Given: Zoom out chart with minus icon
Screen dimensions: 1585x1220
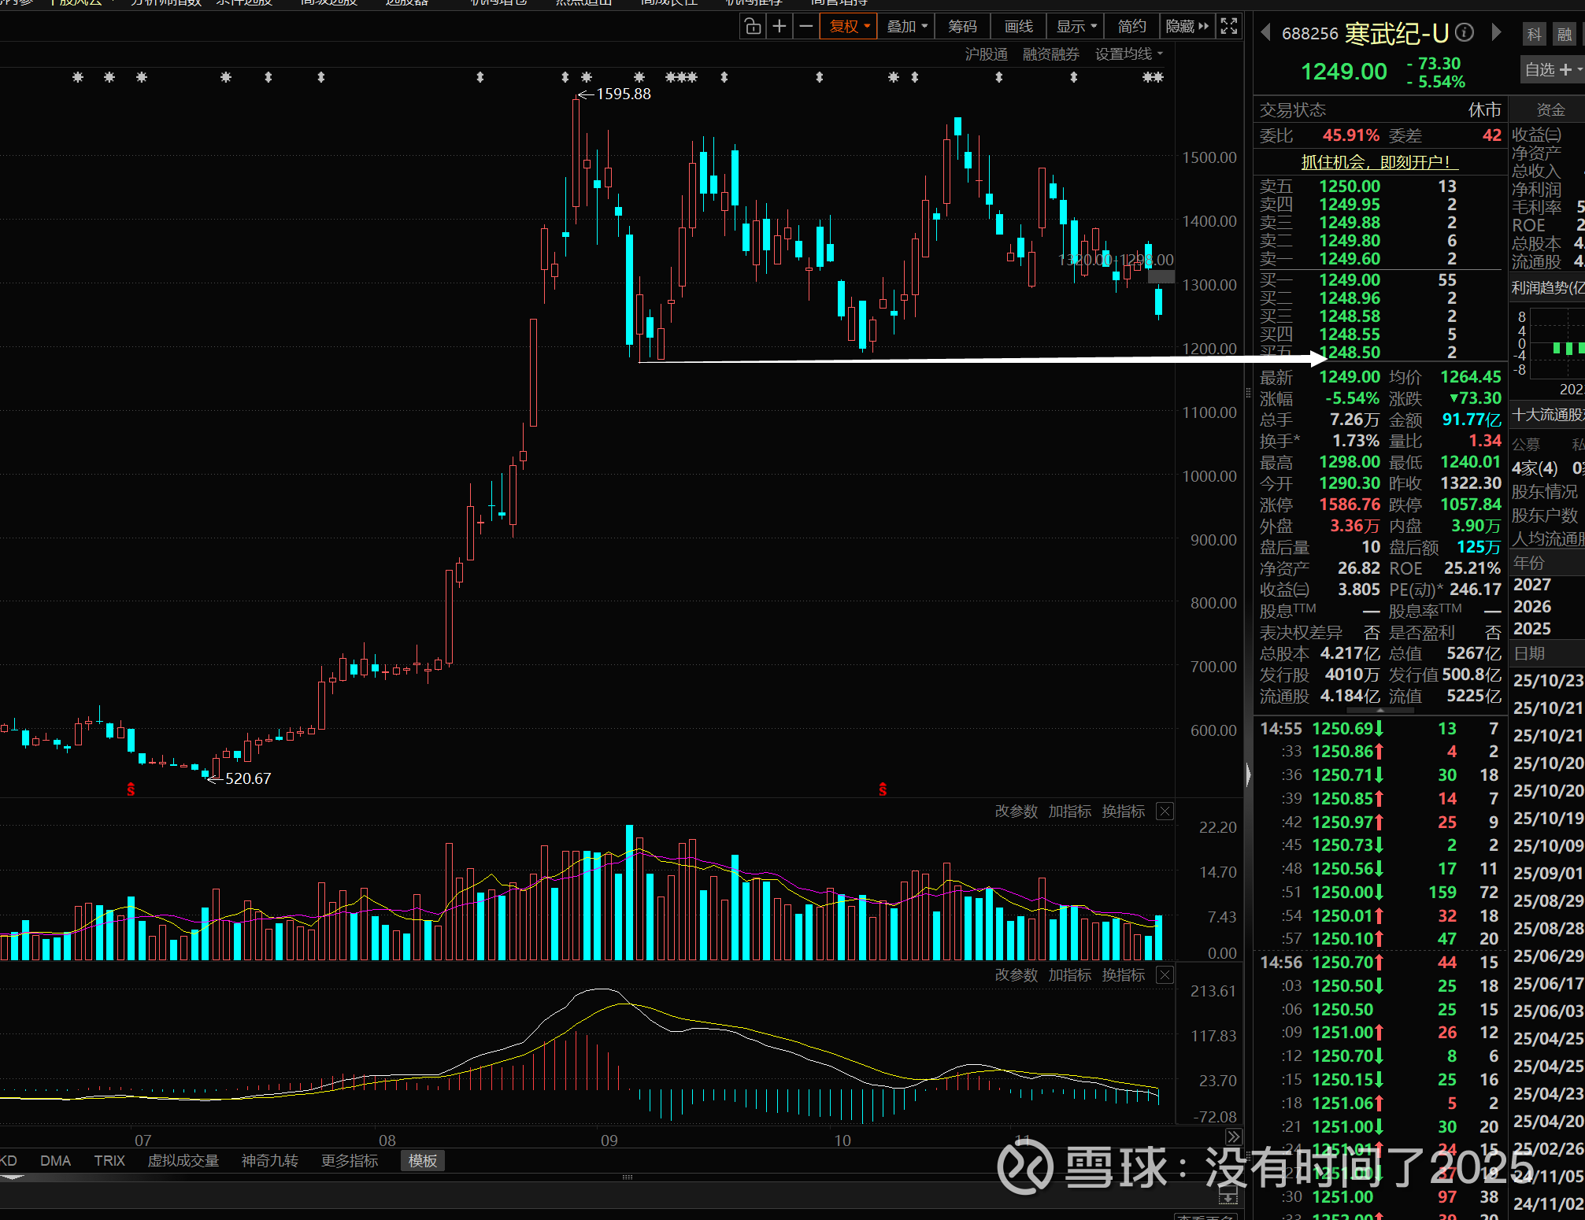Looking at the screenshot, I should (805, 27).
